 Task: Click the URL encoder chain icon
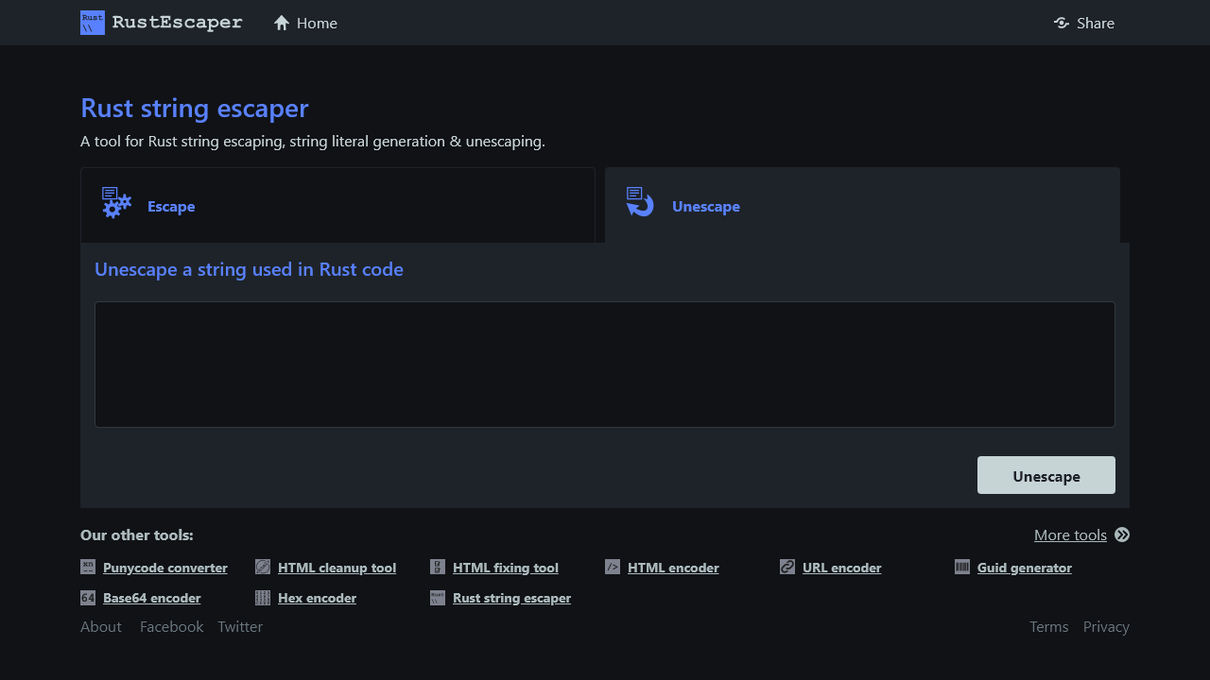point(787,567)
